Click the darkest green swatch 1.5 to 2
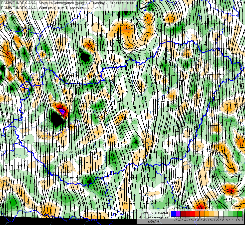Screen dimensions: 245x225 click(x=240, y=214)
